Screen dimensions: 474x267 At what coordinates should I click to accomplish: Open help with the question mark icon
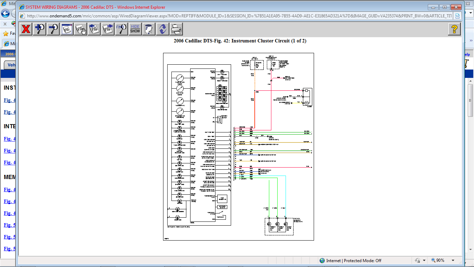coord(454,29)
